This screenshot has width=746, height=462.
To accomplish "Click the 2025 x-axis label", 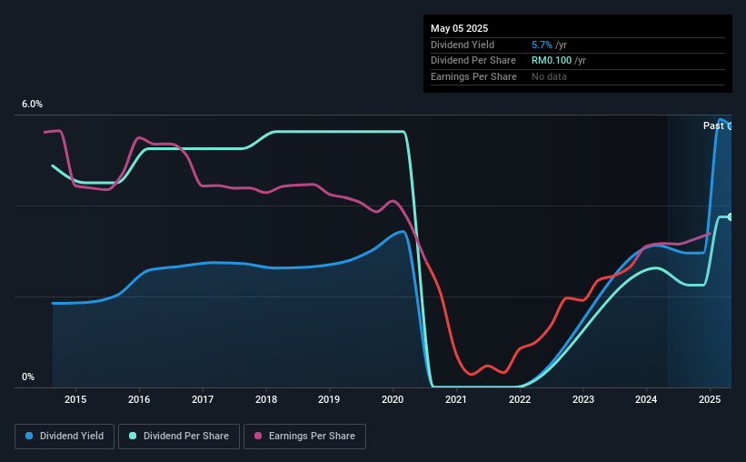I will click(710, 399).
